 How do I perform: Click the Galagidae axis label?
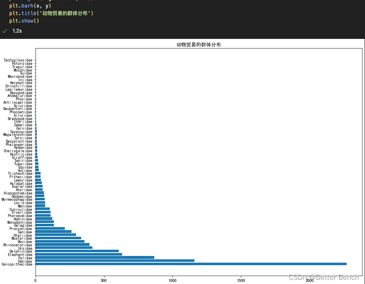point(23,225)
